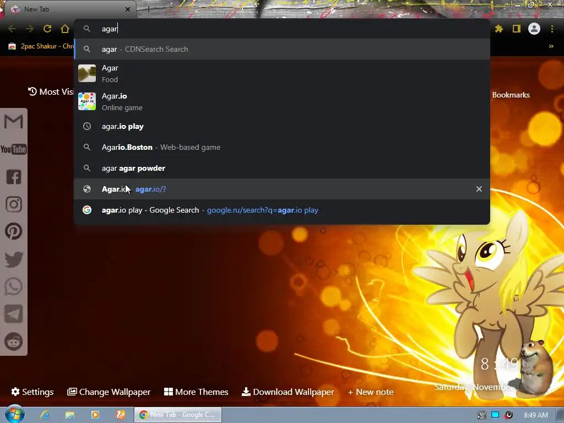Open Facebook from the sidebar

(x=14, y=177)
